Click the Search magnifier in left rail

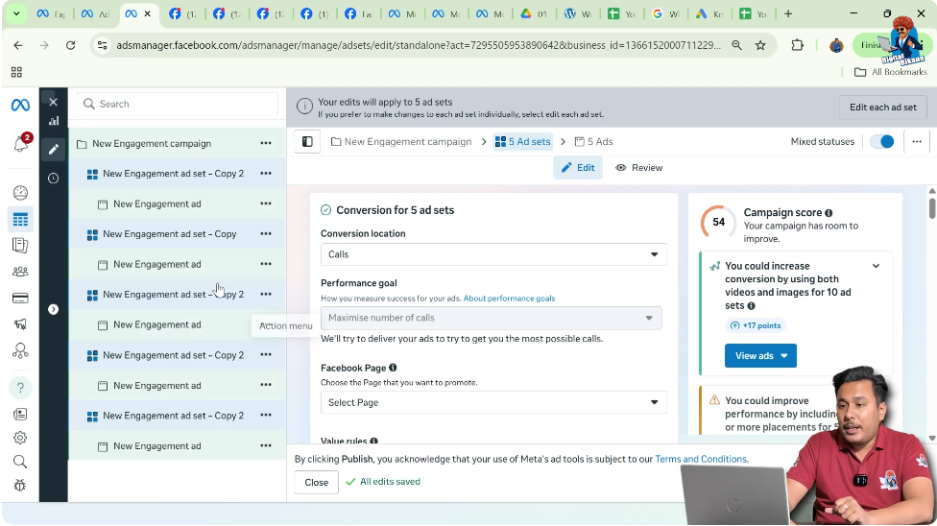20,462
